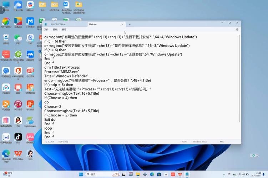268x178 pixels.
Task: Click the line Title="Windows Defender"
Action: point(66,76)
